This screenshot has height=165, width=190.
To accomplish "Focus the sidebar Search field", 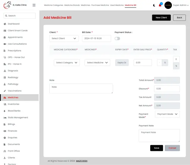I will (20, 16).
